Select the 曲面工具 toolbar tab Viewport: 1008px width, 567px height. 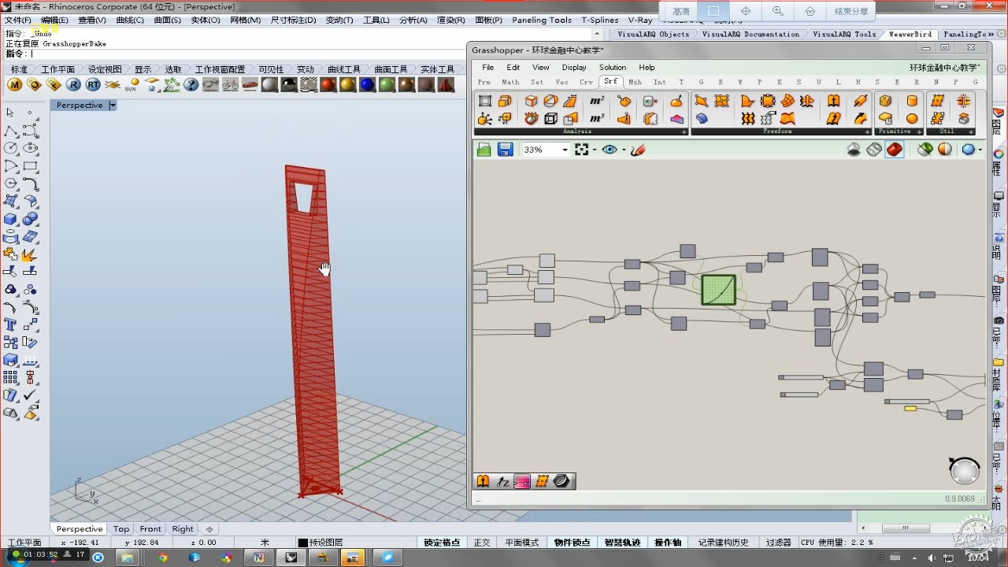(391, 69)
